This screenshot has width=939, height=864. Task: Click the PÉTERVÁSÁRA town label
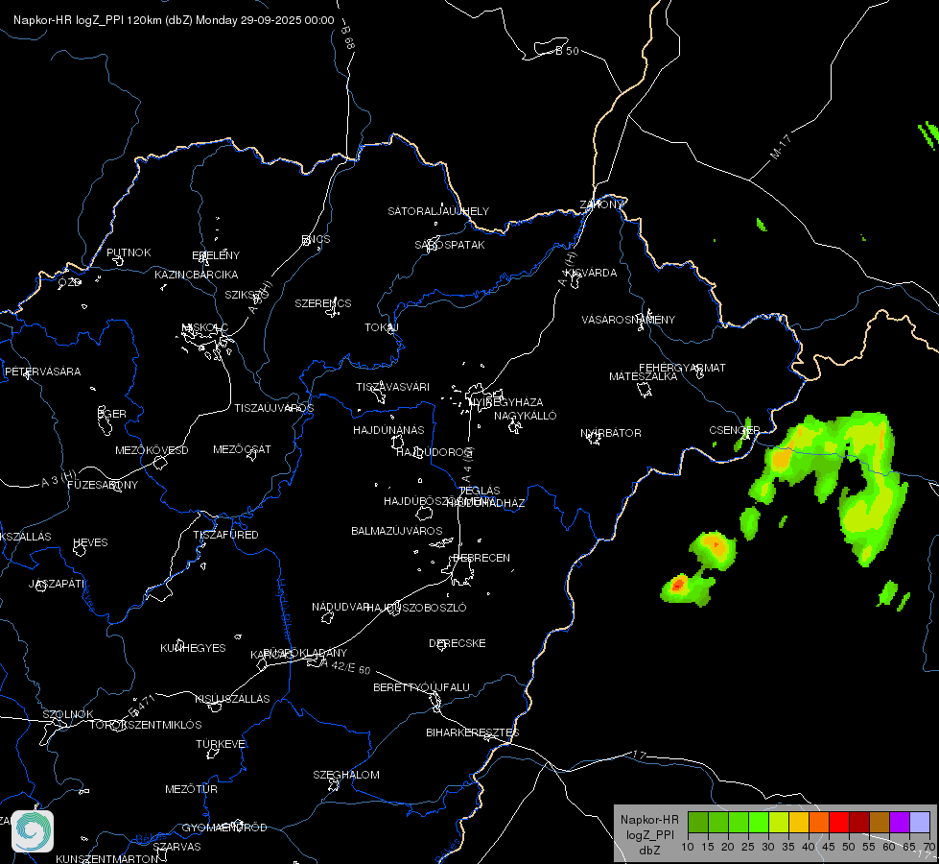(42, 372)
